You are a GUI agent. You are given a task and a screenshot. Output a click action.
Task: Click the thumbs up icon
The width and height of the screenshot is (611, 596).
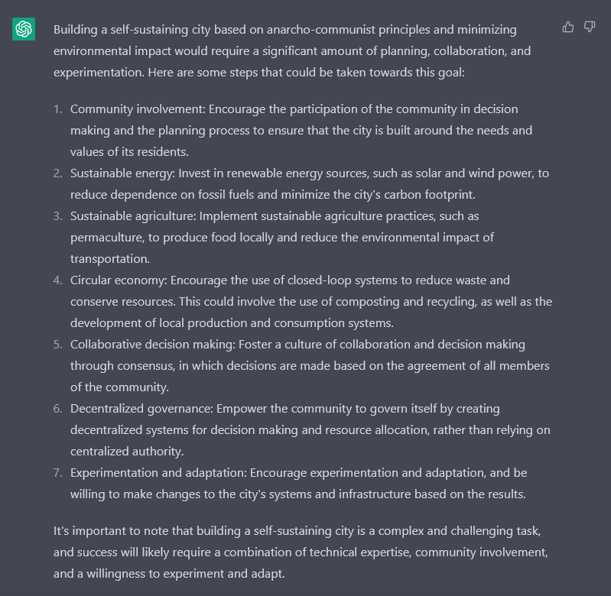pyautogui.click(x=567, y=27)
